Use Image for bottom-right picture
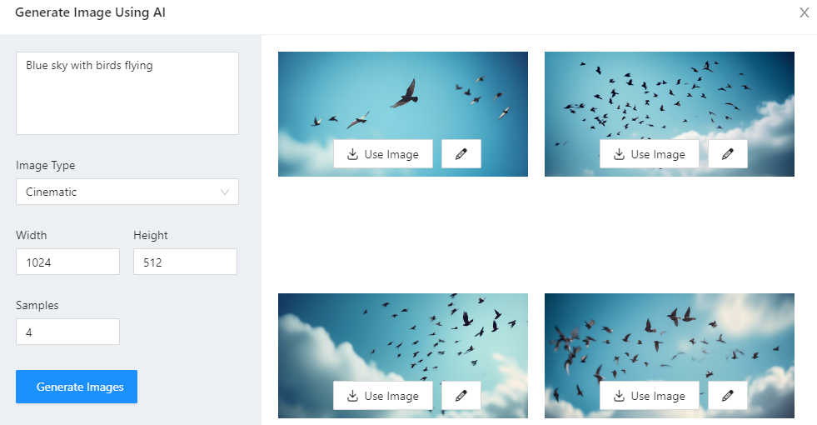The image size is (817, 425). (650, 395)
